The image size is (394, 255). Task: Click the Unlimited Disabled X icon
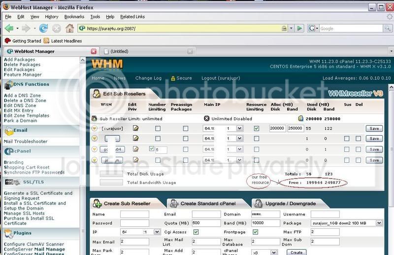(206, 118)
